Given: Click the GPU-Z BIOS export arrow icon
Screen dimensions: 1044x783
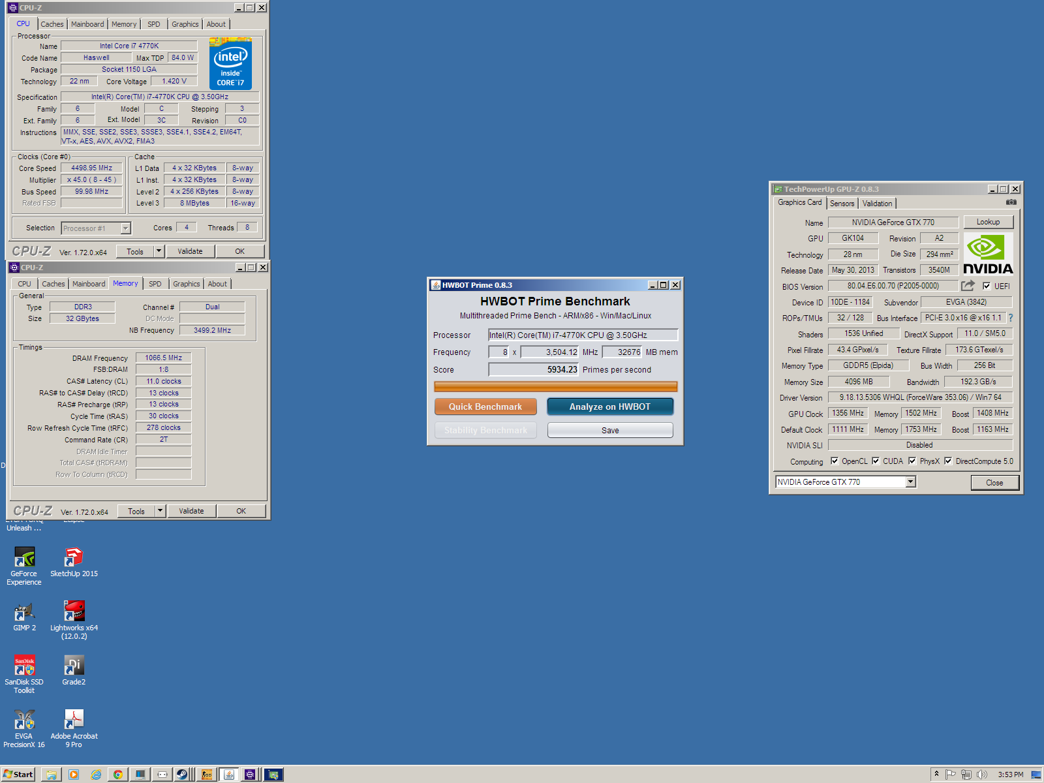Looking at the screenshot, I should (968, 286).
